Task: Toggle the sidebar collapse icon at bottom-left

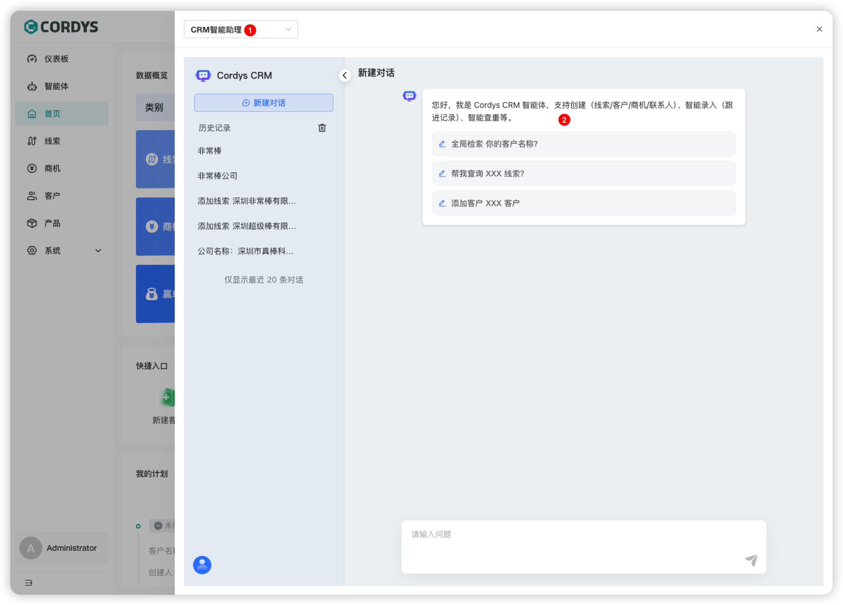Action: 29,583
